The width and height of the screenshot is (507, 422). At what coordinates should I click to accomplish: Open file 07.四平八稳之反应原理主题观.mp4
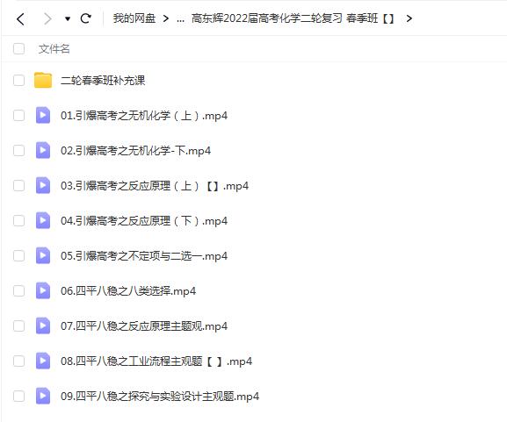click(x=144, y=326)
